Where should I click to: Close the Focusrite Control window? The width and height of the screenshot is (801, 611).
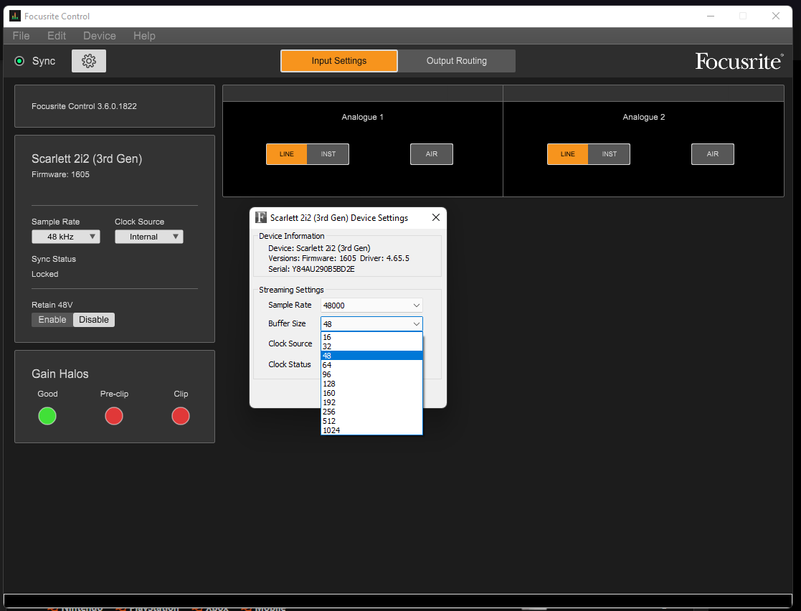(776, 16)
